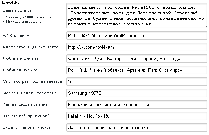Click the Любимая музыка input field
The width and height of the screenshot is (209, 135).
tap(137, 70)
